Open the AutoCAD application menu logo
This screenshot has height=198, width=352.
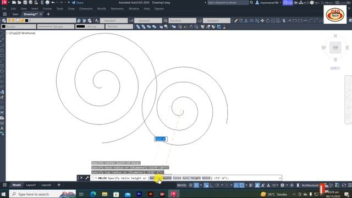pyautogui.click(x=4, y=2)
